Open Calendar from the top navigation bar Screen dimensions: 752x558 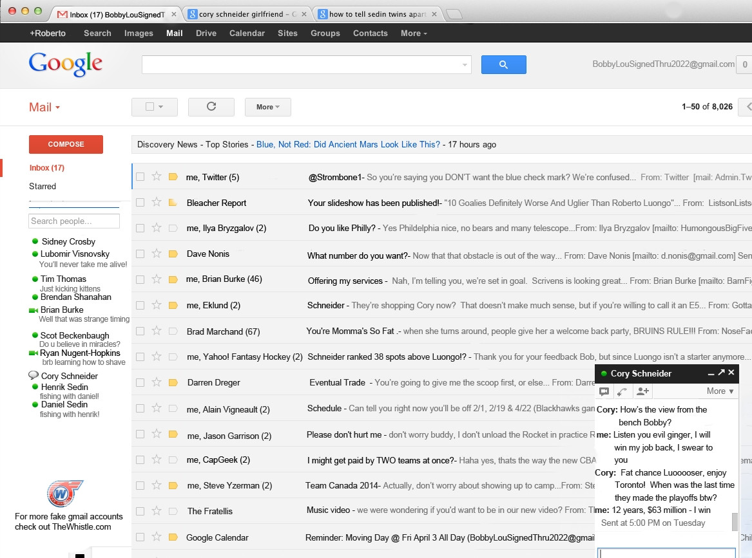pyautogui.click(x=247, y=33)
